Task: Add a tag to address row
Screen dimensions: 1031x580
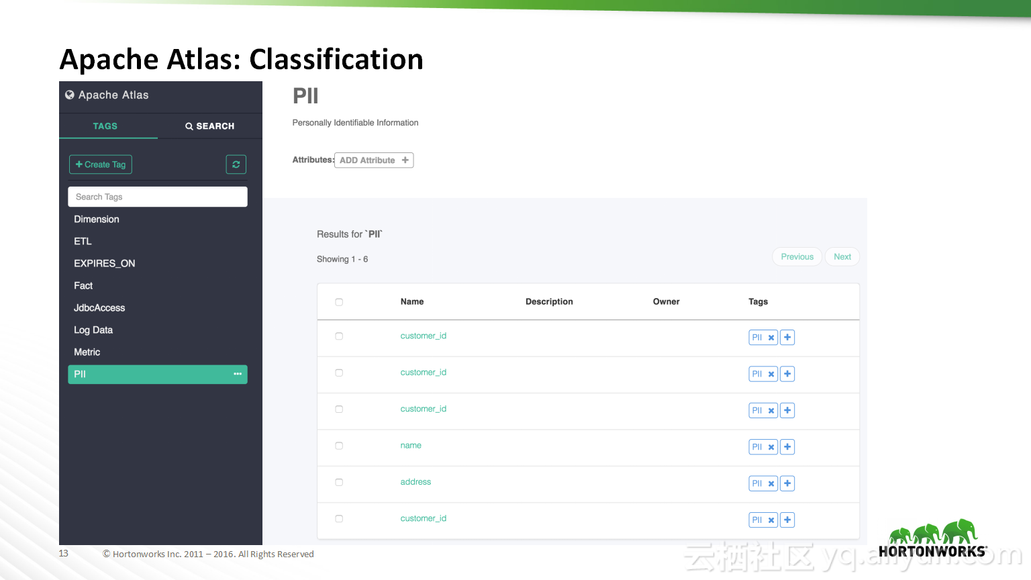Action: pyautogui.click(x=787, y=483)
